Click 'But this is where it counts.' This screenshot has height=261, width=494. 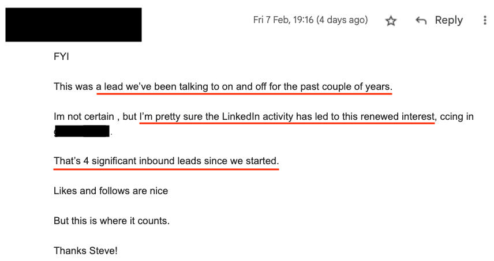111,221
